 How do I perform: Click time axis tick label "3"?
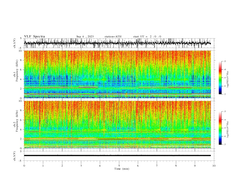click(81, 166)
